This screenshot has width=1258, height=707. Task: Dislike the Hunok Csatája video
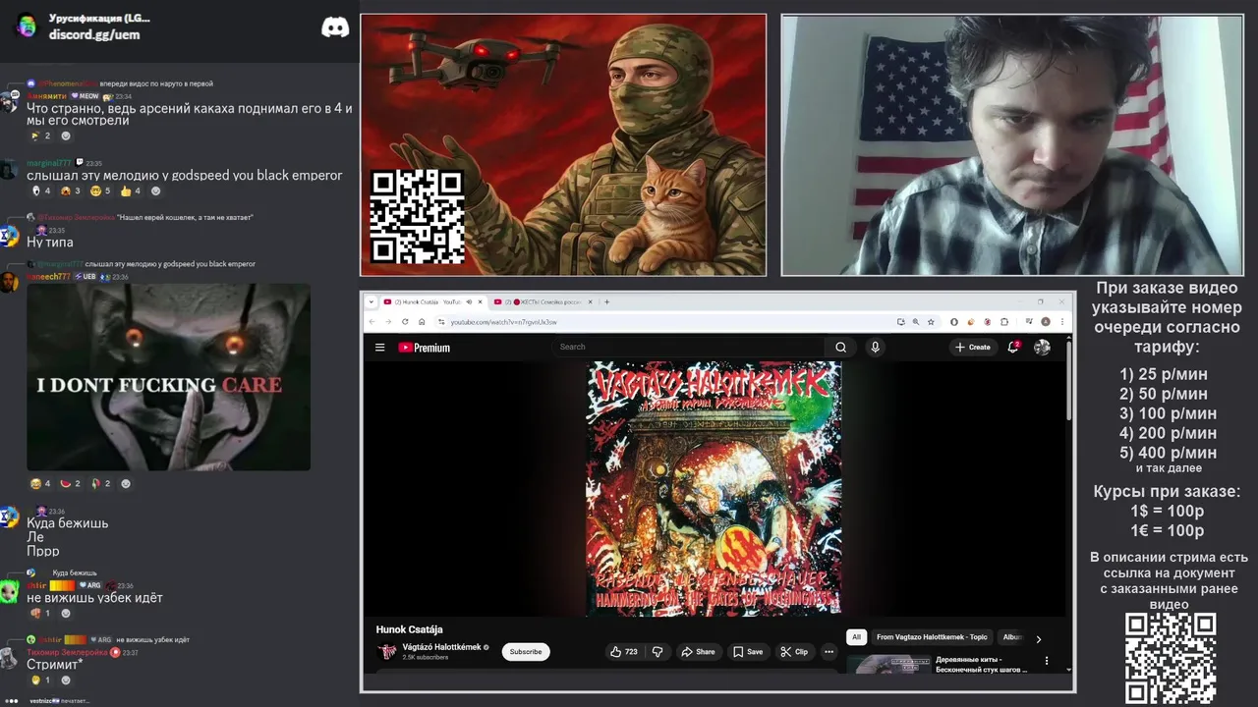pyautogui.click(x=658, y=651)
